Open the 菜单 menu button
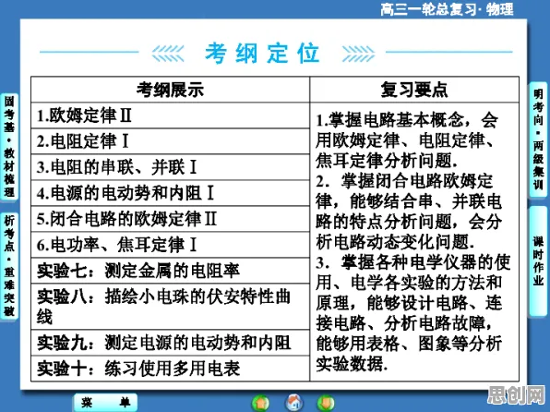Image resolution: width=550 pixels, height=412 pixels. point(105,403)
